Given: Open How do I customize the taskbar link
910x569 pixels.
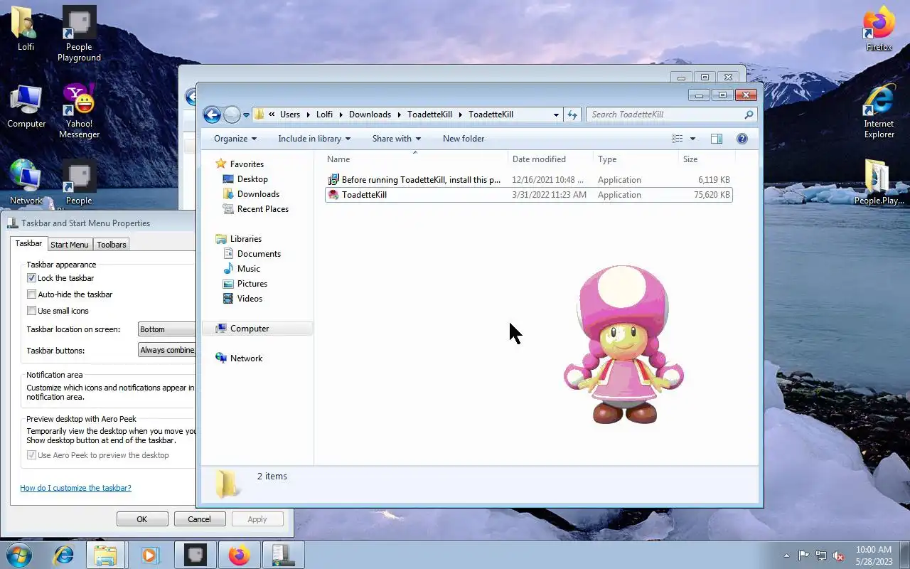Looking at the screenshot, I should (x=75, y=488).
